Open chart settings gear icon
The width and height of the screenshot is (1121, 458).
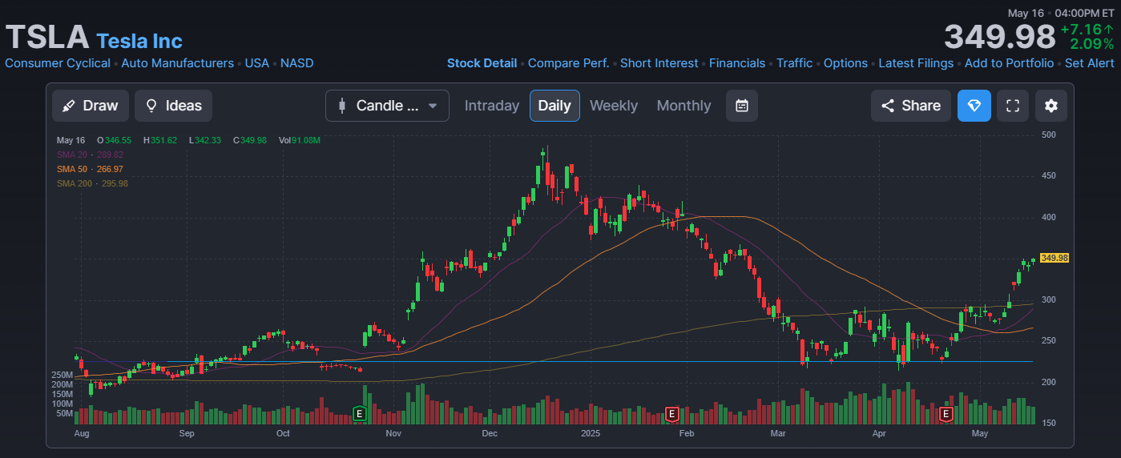click(x=1051, y=106)
